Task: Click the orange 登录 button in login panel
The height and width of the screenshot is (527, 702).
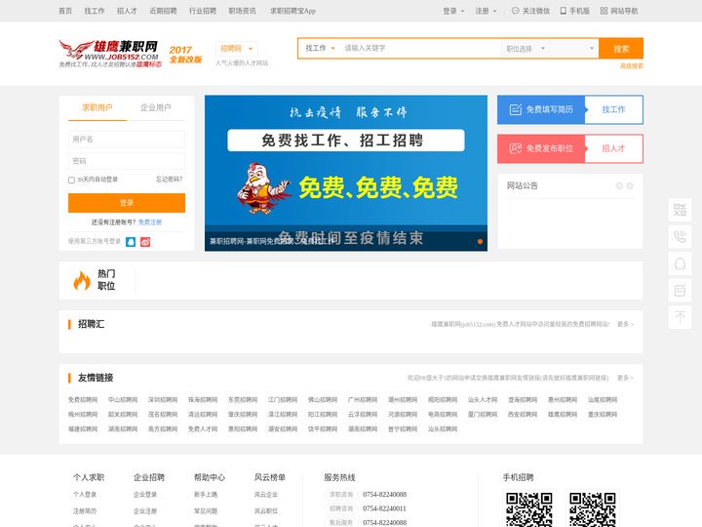Action: click(x=127, y=203)
